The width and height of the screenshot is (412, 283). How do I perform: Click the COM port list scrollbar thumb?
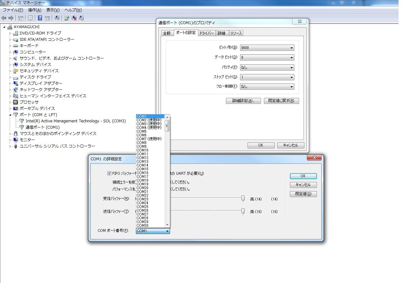[x=167, y=125]
